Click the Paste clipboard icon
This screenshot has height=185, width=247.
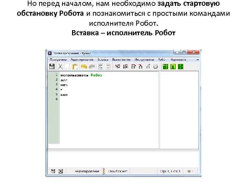(x=75, y=66)
